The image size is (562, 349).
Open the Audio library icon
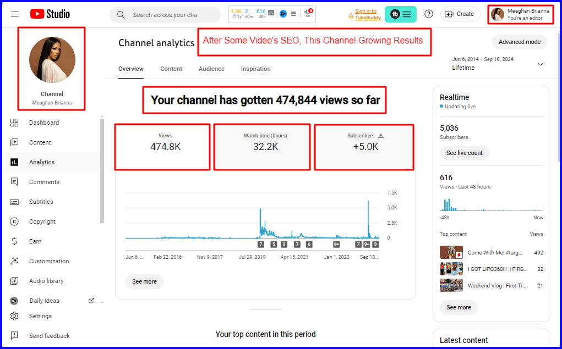coord(15,281)
